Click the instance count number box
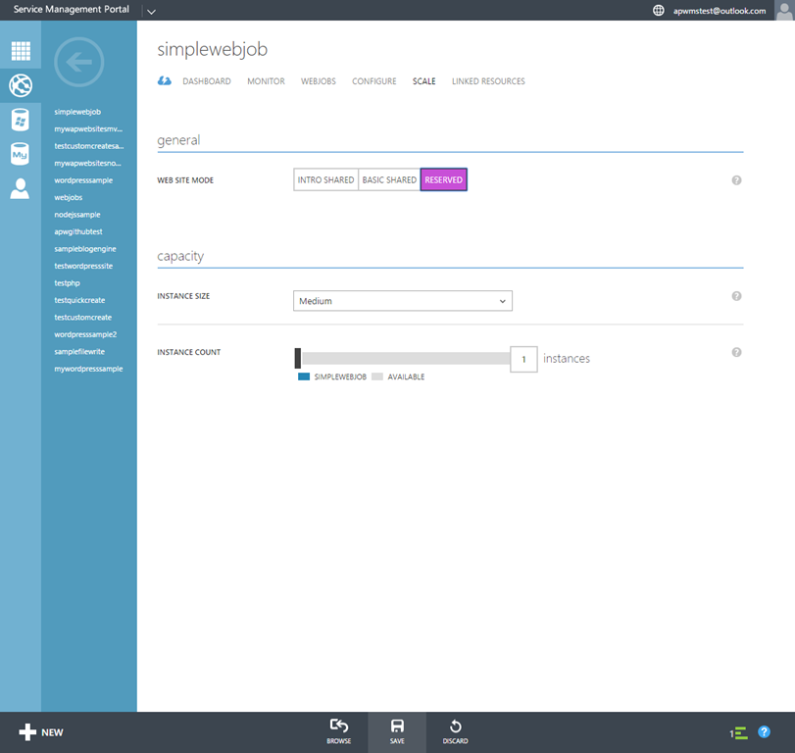795x753 pixels. [523, 359]
